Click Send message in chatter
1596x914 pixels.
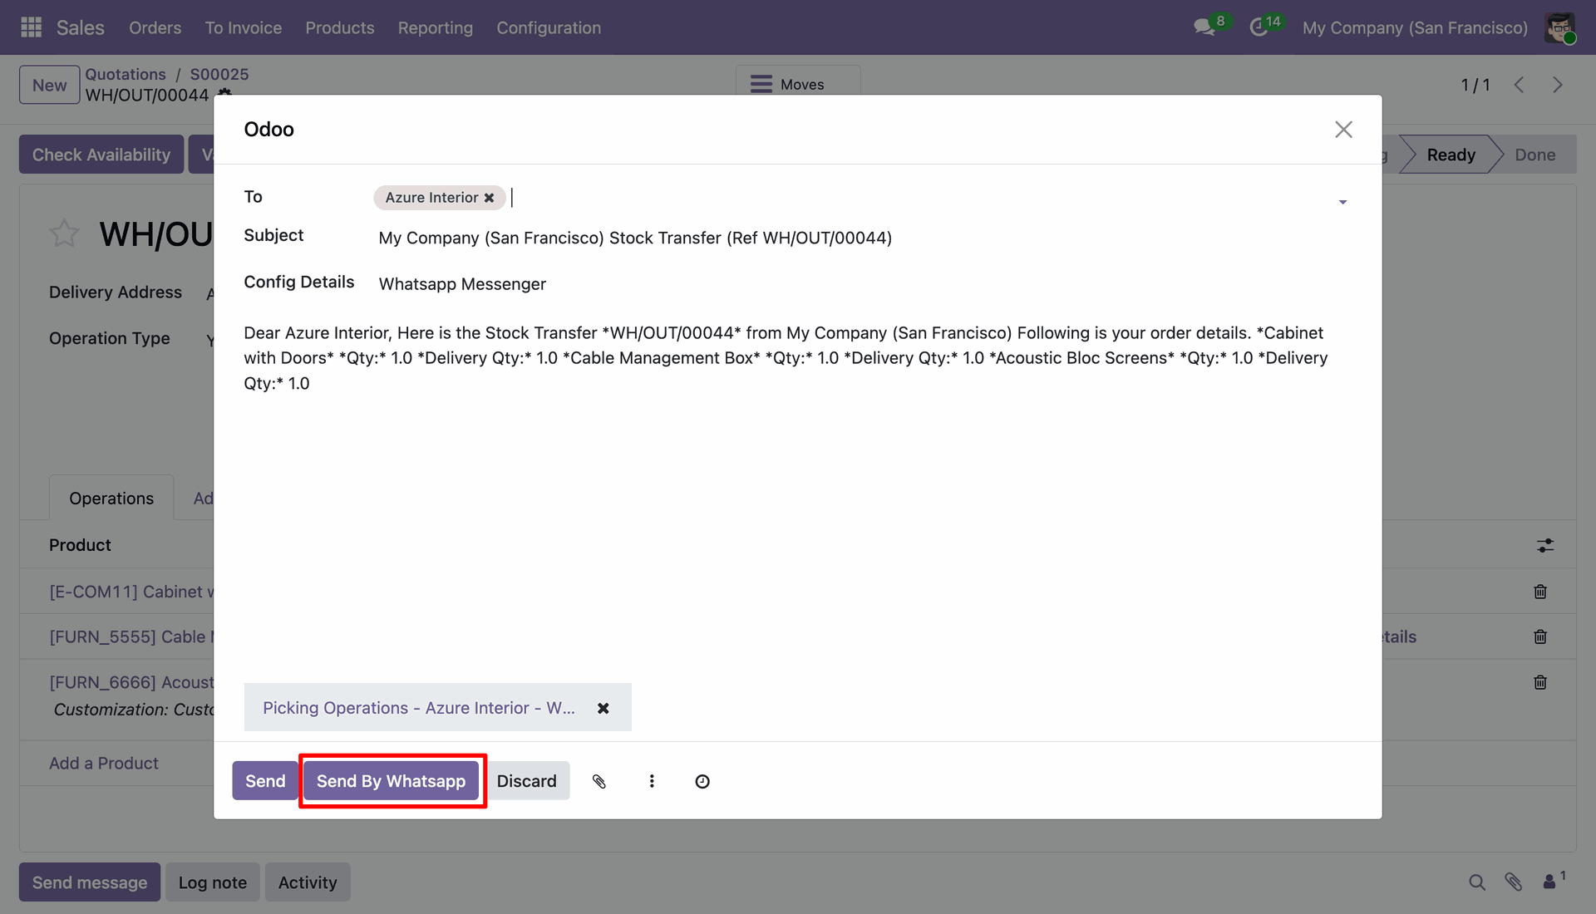tap(90, 882)
